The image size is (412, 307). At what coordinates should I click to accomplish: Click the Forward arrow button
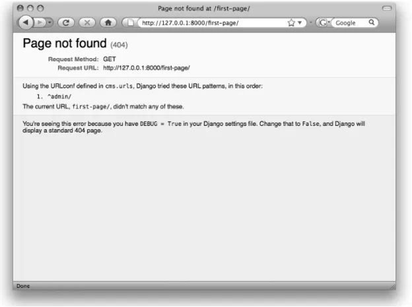tap(40, 23)
